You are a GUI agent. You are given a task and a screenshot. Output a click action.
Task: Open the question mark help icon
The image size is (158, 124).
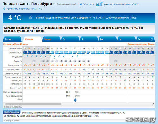coord(151,39)
